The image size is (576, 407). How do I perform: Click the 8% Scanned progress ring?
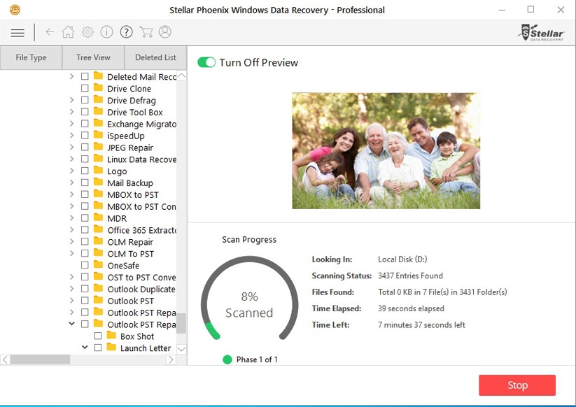pyautogui.click(x=249, y=298)
